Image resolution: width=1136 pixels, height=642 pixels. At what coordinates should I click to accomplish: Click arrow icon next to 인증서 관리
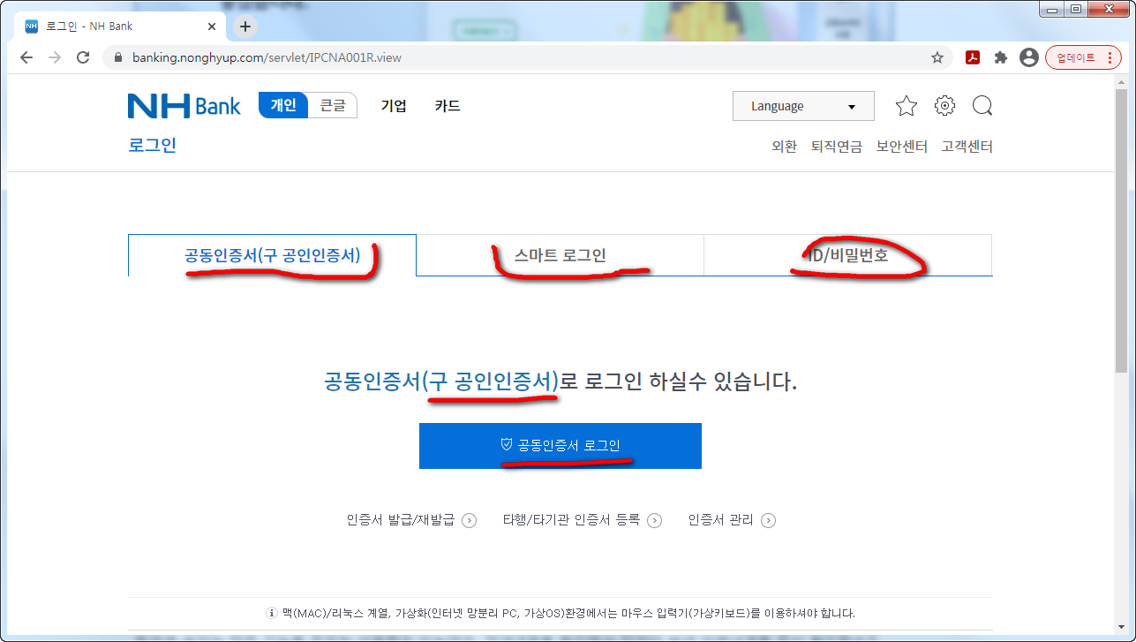coord(769,521)
